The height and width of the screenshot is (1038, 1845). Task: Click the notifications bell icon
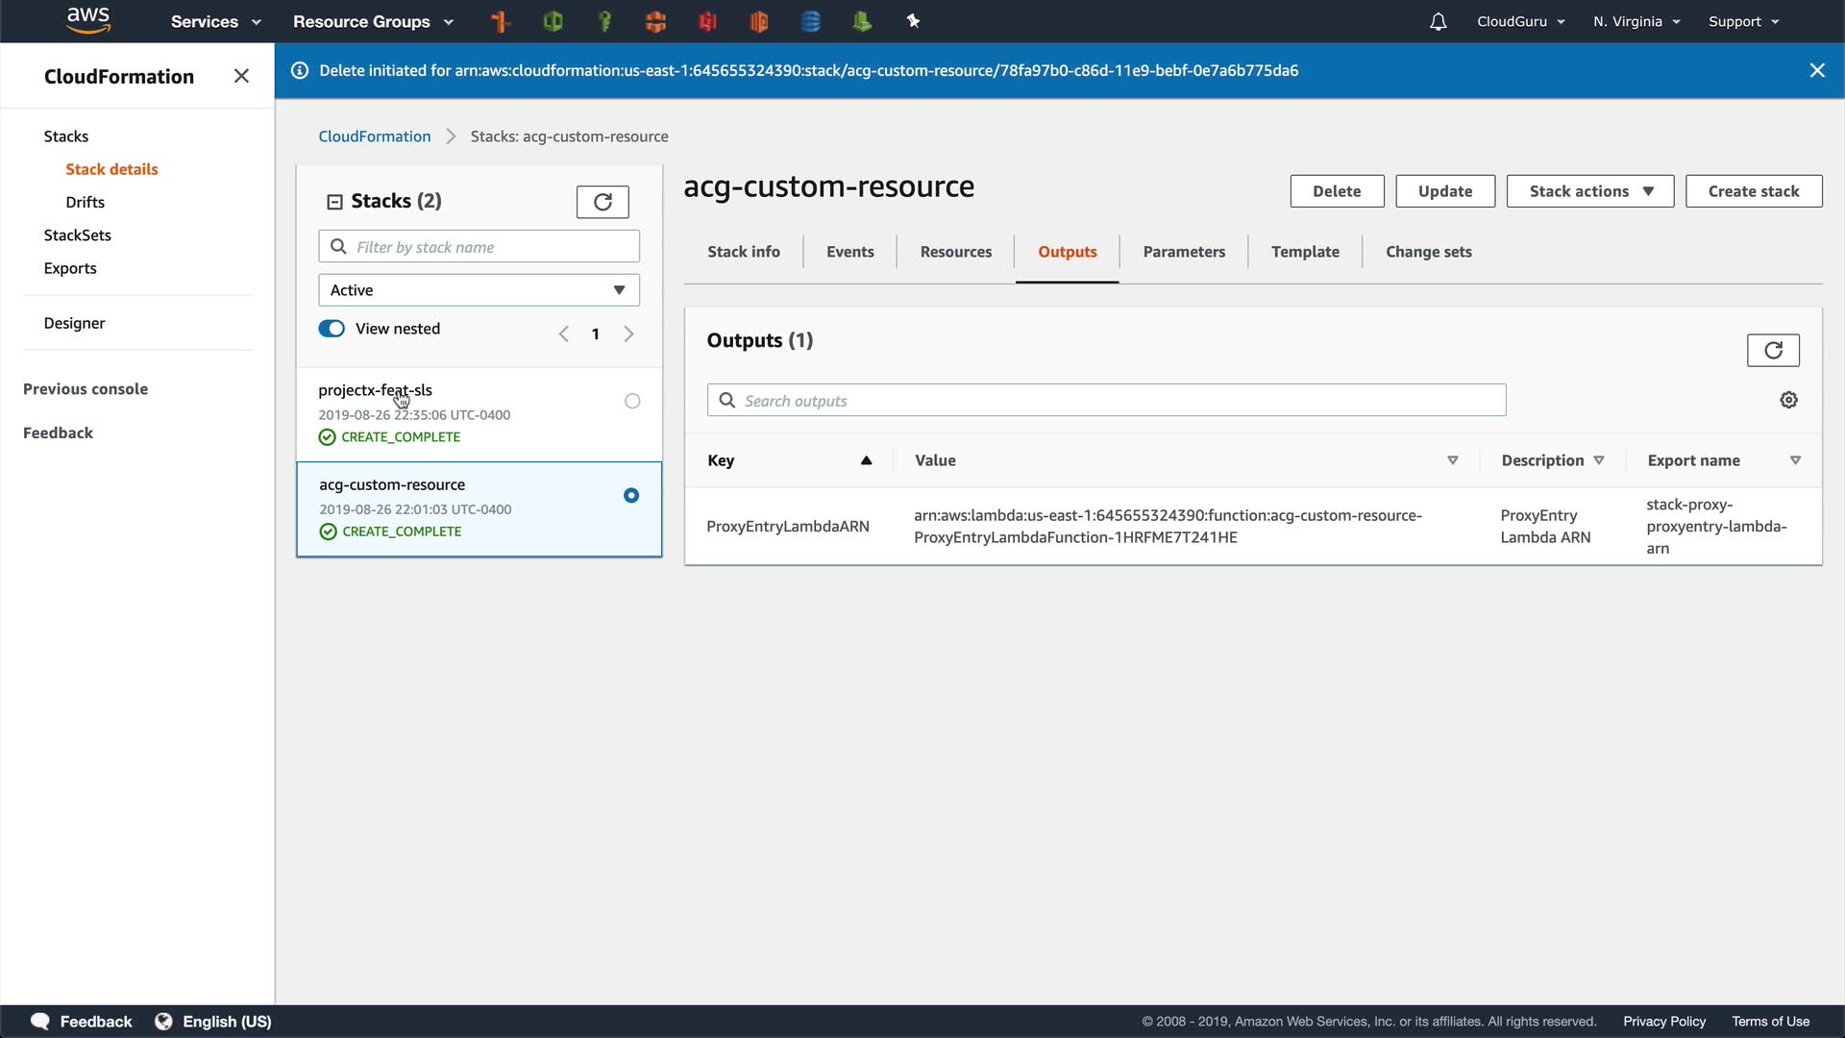(1438, 21)
